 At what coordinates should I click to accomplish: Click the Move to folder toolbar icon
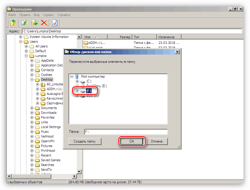pyautogui.click(x=34, y=23)
